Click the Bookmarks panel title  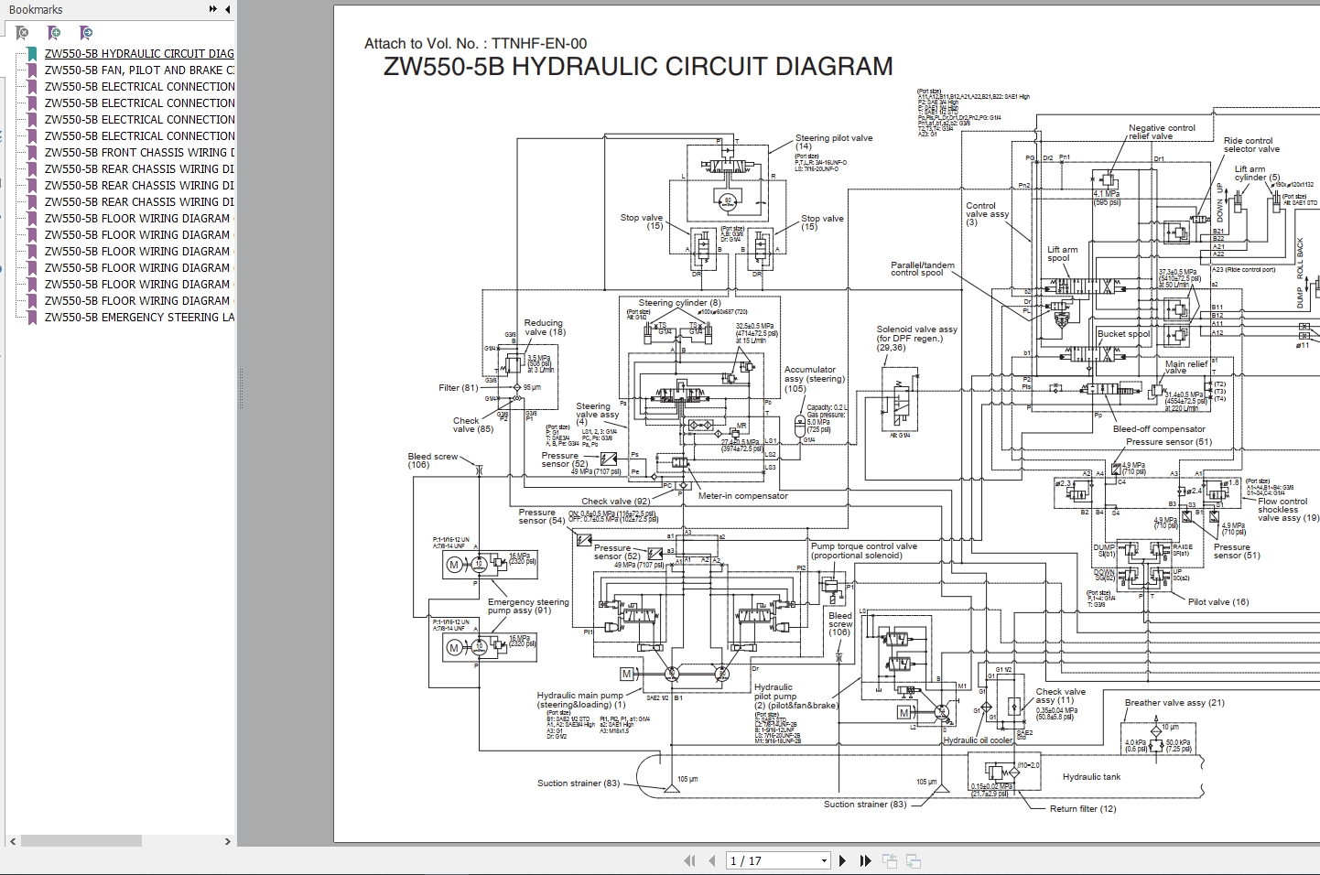point(36,10)
